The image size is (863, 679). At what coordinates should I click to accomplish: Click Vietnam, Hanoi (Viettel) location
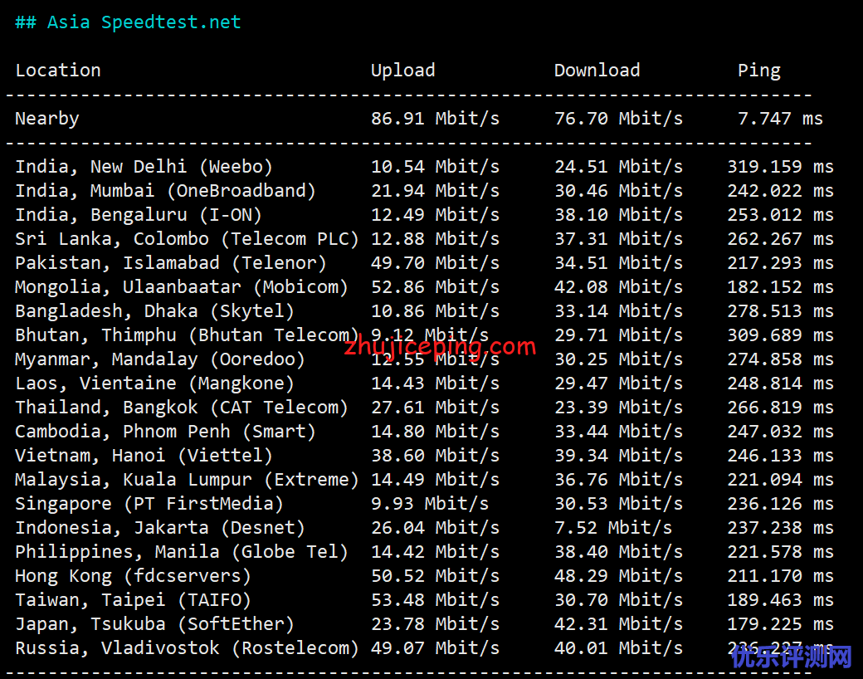pos(144,456)
